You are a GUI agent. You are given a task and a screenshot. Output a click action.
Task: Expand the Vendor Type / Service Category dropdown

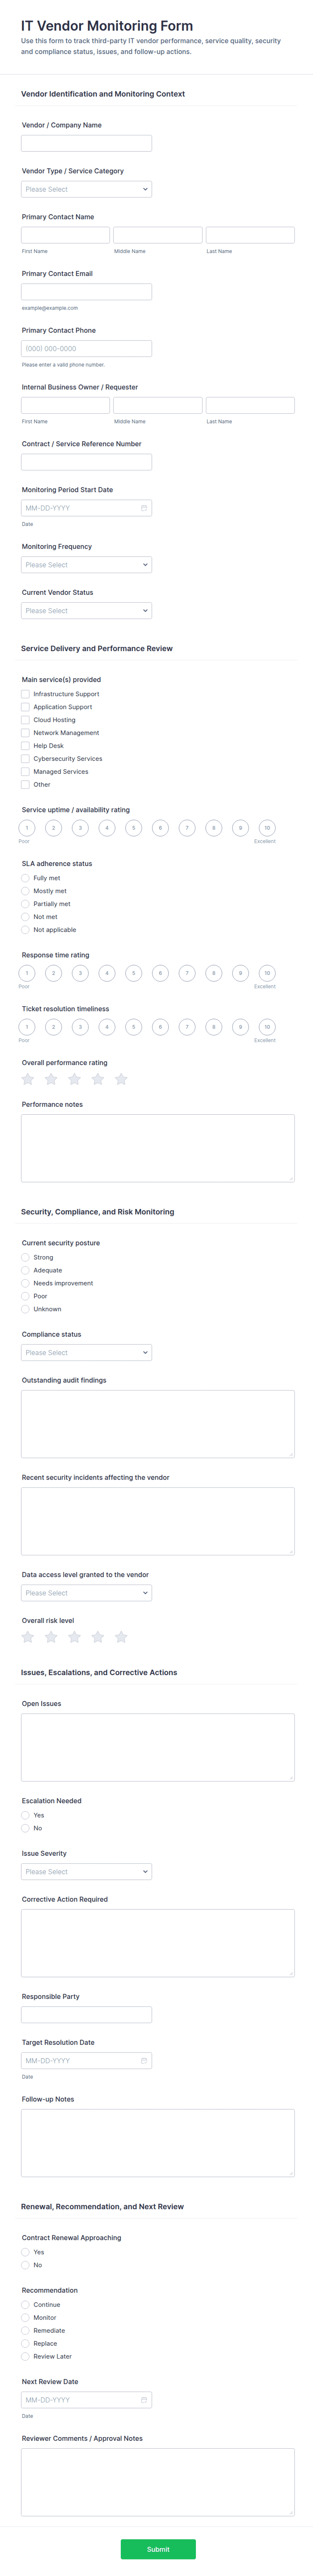86,189
